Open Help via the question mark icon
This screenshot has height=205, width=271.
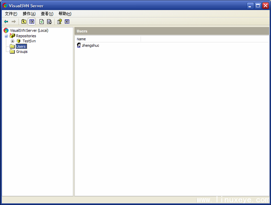60,22
